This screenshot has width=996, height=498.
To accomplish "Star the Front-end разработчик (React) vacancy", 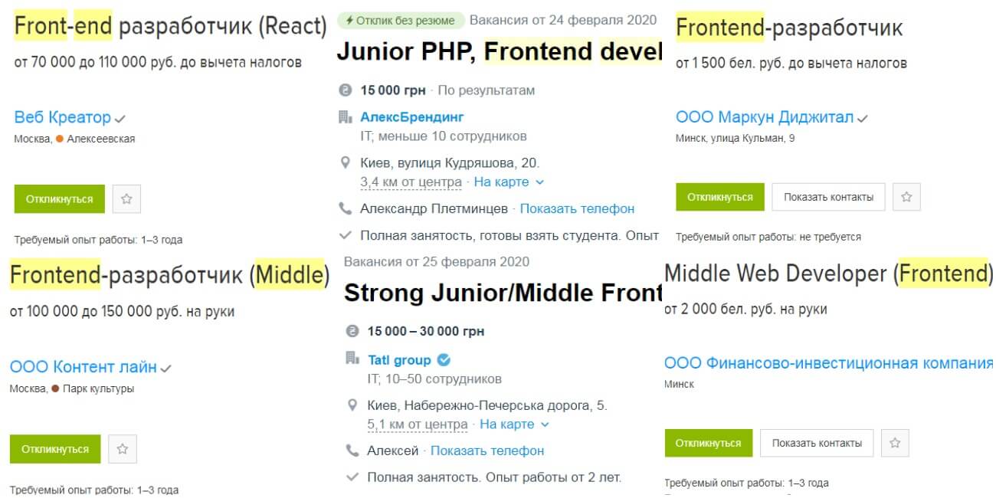I will pyautogui.click(x=126, y=198).
